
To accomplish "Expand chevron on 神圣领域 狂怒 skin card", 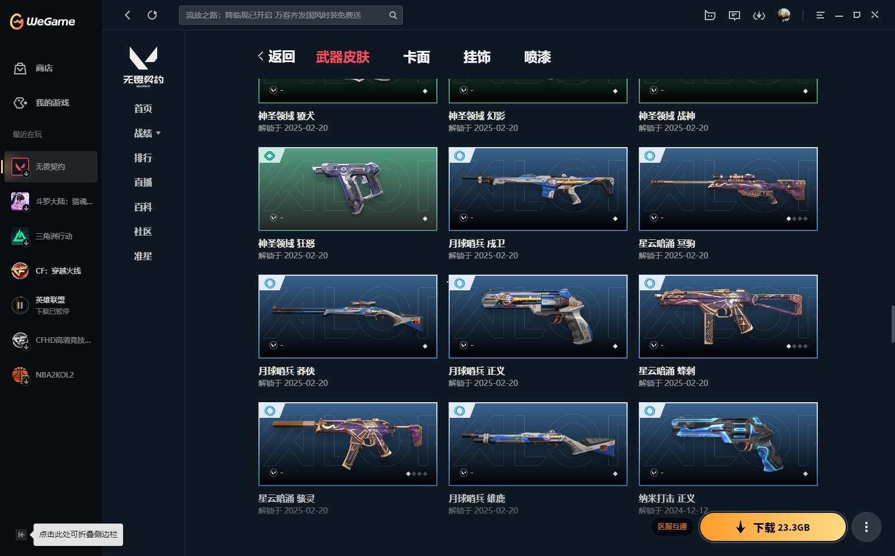I will 274,218.
